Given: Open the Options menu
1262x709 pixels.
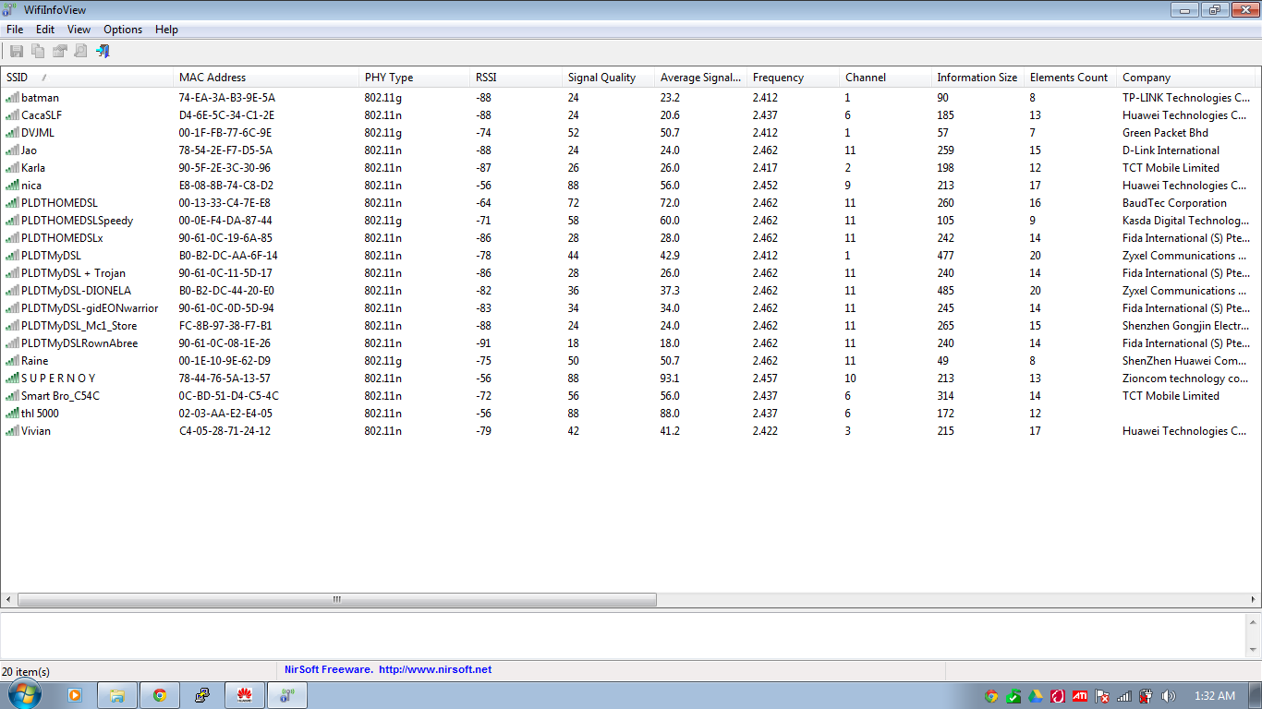Looking at the screenshot, I should point(123,30).
